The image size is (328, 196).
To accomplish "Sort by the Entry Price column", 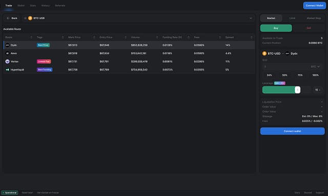I will tap(126, 37).
